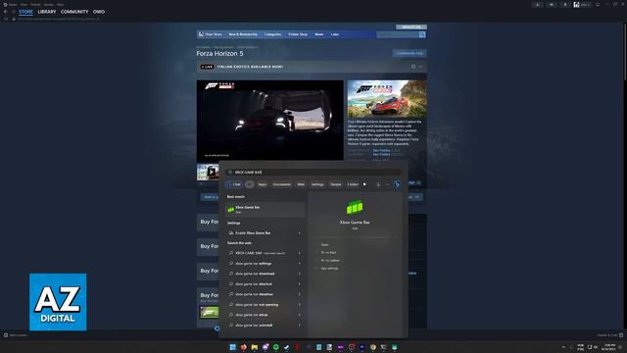This screenshot has height=353, width=627.
Task: Open the Xbox Game Bar best match result
Action: 265,209
